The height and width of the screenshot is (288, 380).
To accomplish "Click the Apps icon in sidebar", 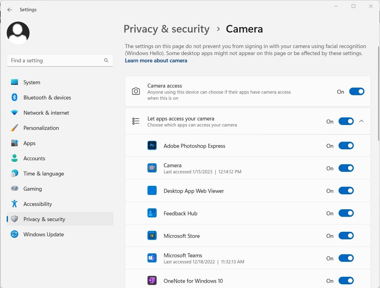I will coord(14,143).
